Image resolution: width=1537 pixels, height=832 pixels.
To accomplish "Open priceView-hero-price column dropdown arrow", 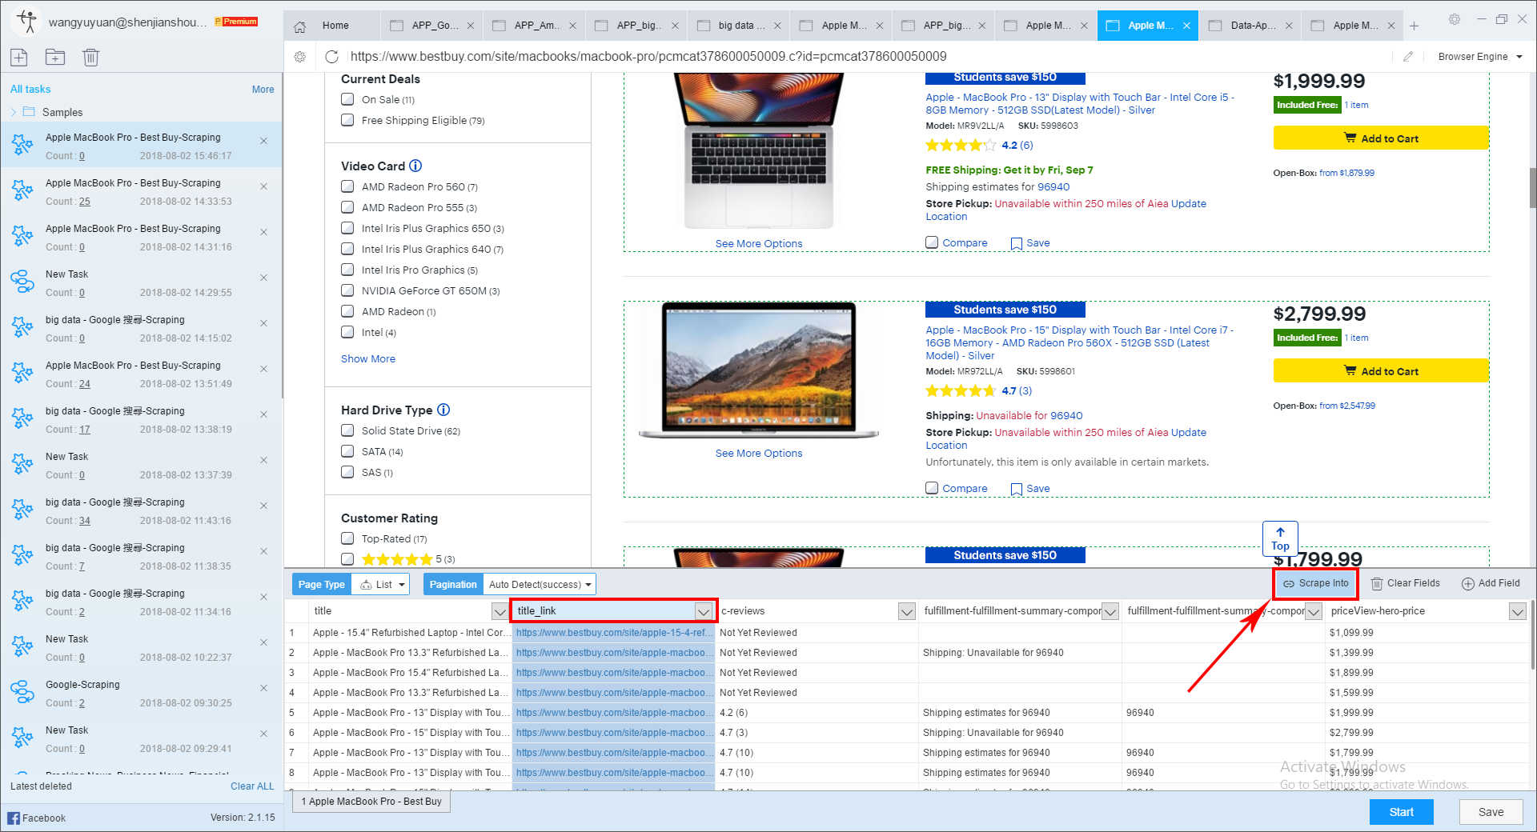I will pos(1517,611).
